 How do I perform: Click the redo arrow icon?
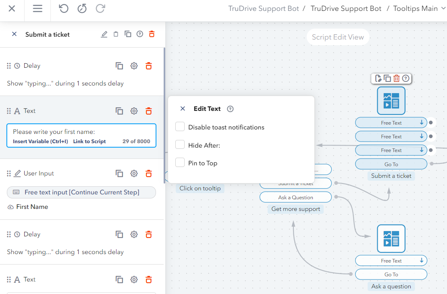pyautogui.click(x=100, y=8)
